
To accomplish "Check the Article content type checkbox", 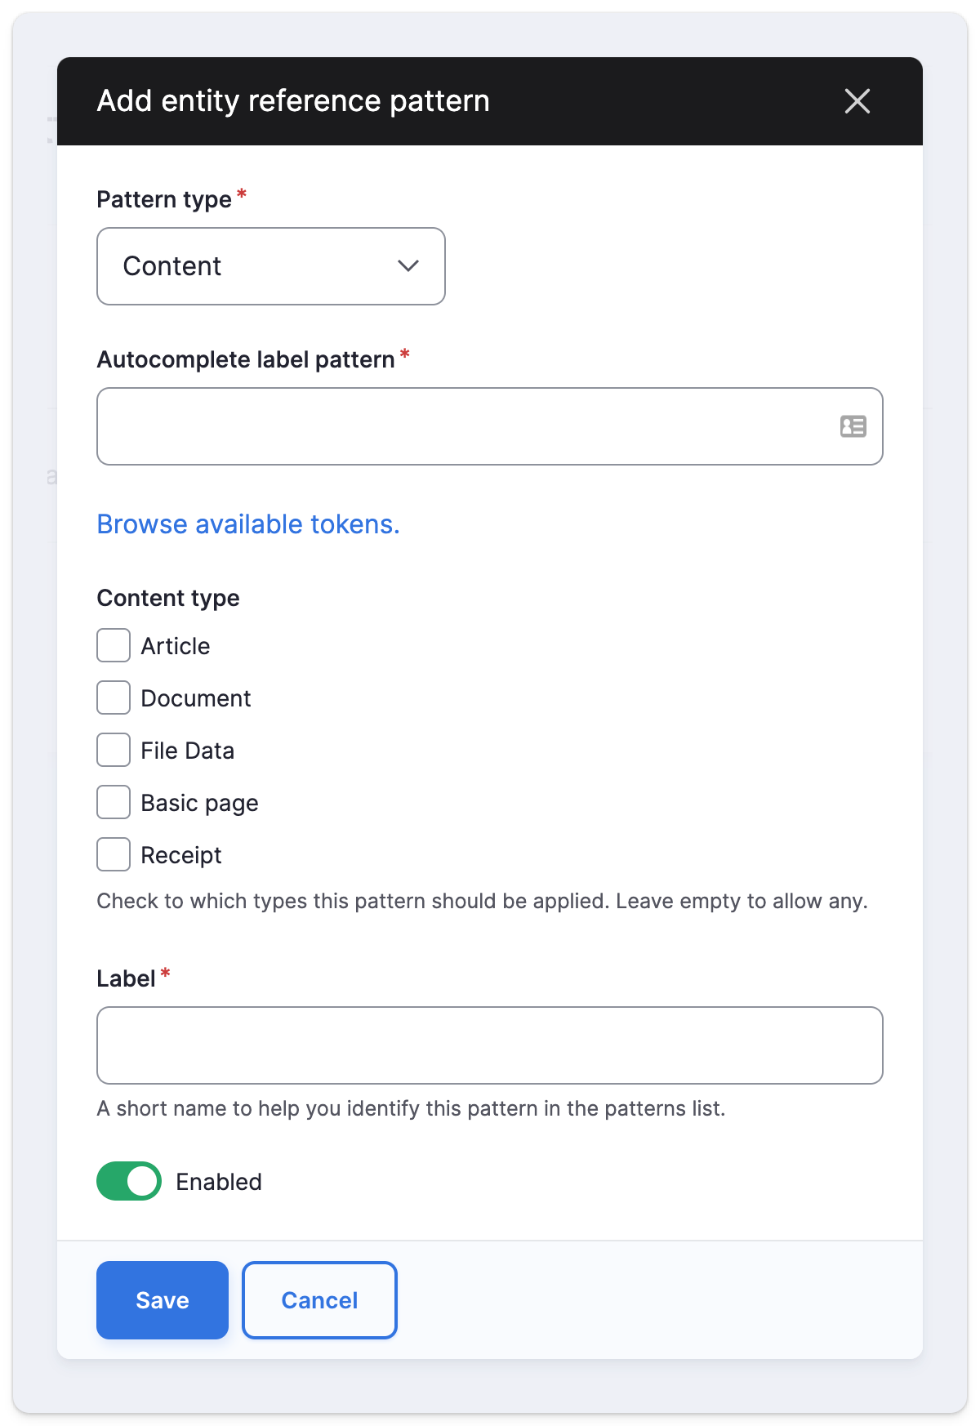I will tap(114, 645).
